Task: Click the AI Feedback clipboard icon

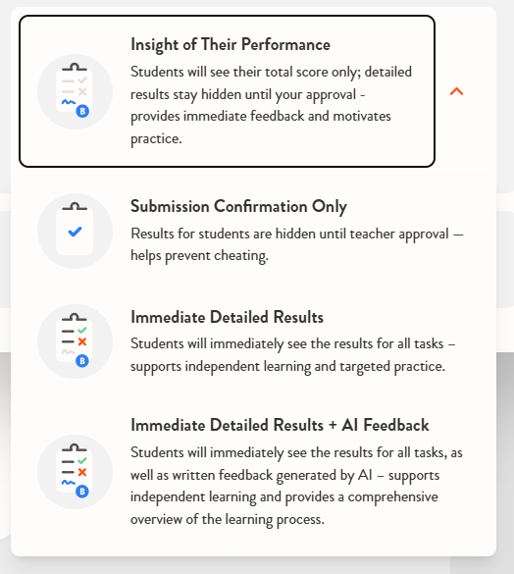Action: 76,472
